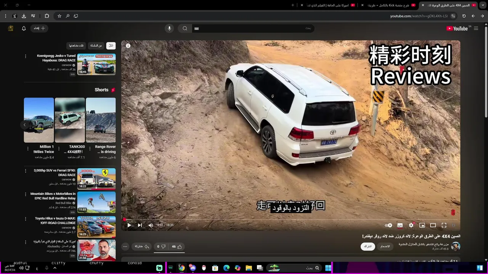Open options for Range Rover short
This screenshot has width=488, height=274.
pyautogui.click(x=90, y=149)
